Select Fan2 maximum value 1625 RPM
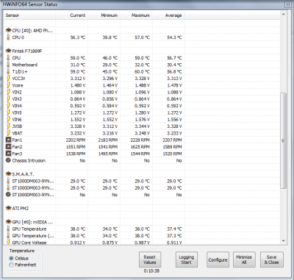Screen dimensions: 294x280 click(x=140, y=147)
